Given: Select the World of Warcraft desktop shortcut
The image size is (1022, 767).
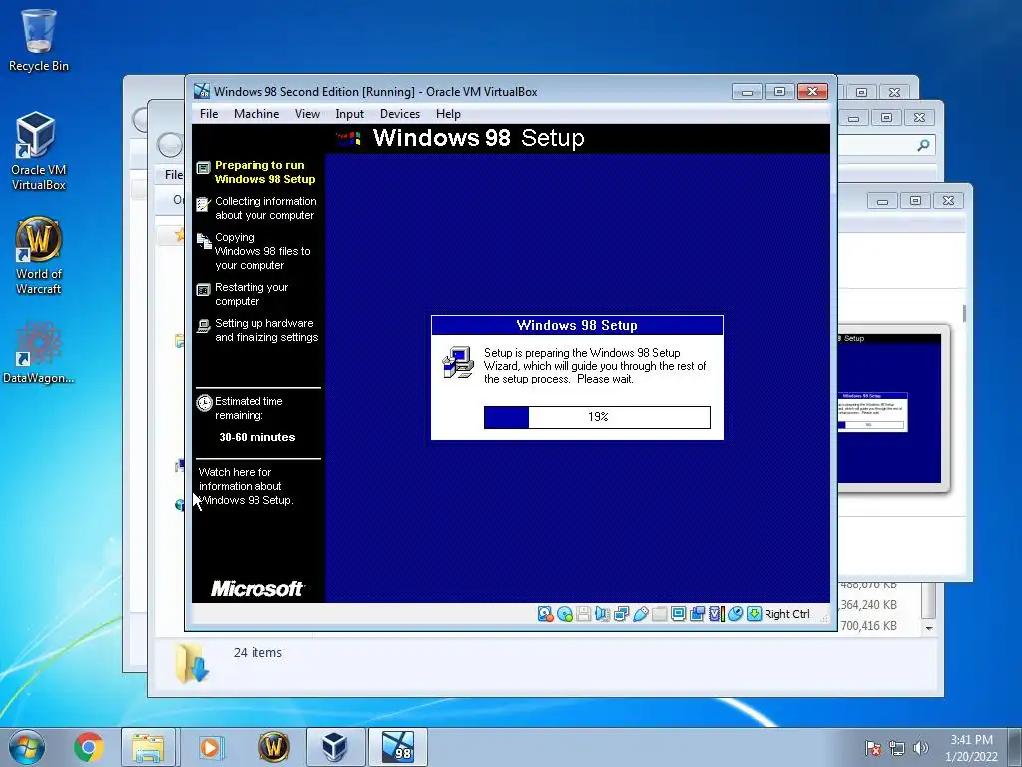Looking at the screenshot, I should point(39,256).
